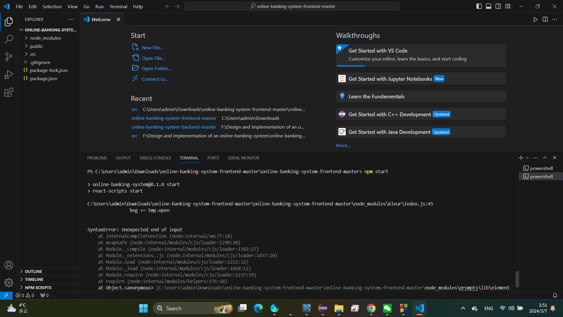Open Source Control view

[9, 57]
